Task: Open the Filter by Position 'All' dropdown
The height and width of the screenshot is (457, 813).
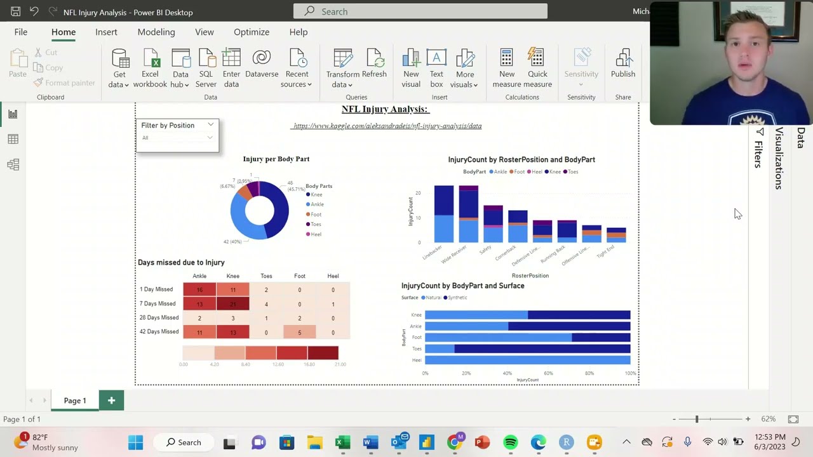Action: (x=177, y=138)
